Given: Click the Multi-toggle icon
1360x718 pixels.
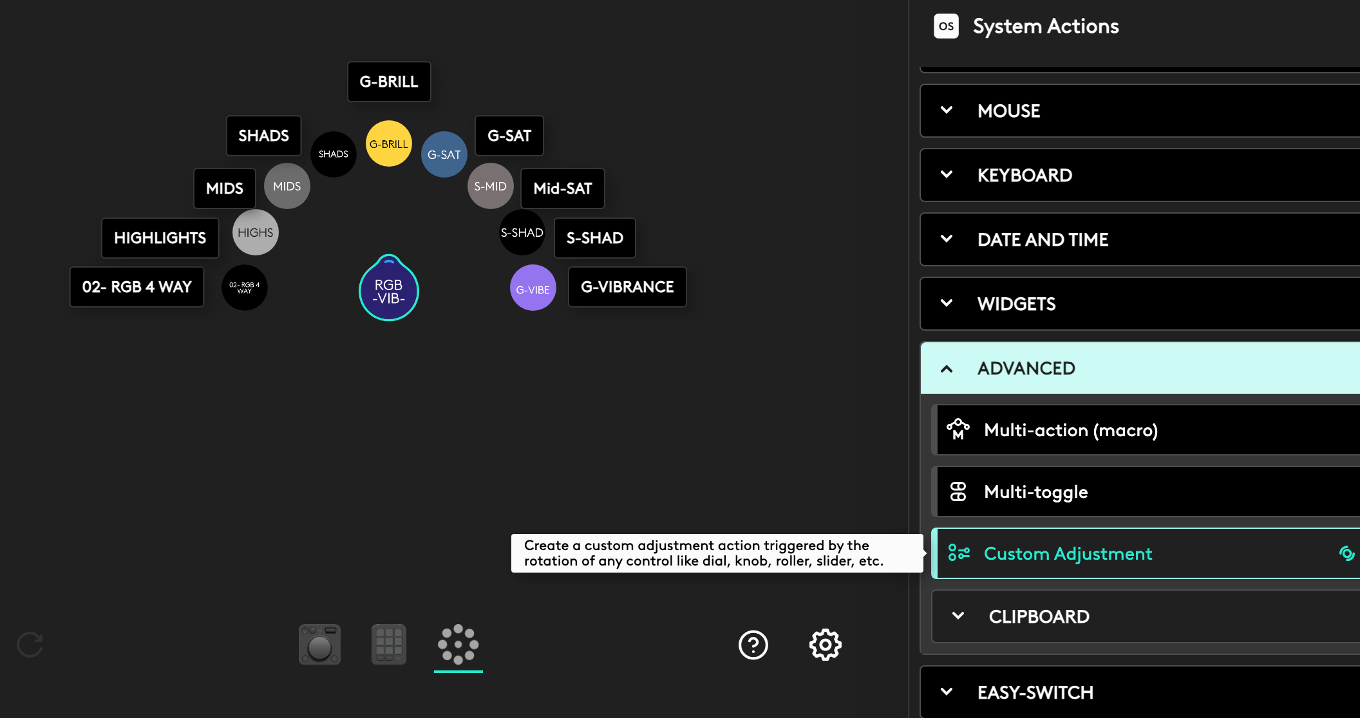Looking at the screenshot, I should point(958,492).
